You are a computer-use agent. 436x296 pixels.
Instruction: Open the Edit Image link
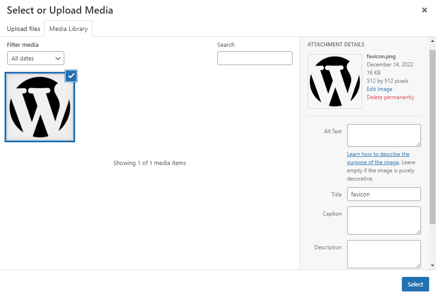coord(379,89)
